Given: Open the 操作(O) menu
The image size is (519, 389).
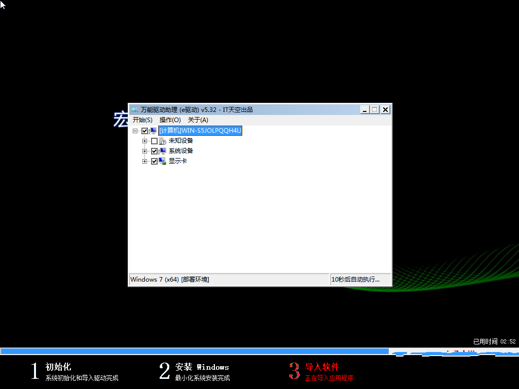Looking at the screenshot, I should tap(170, 120).
